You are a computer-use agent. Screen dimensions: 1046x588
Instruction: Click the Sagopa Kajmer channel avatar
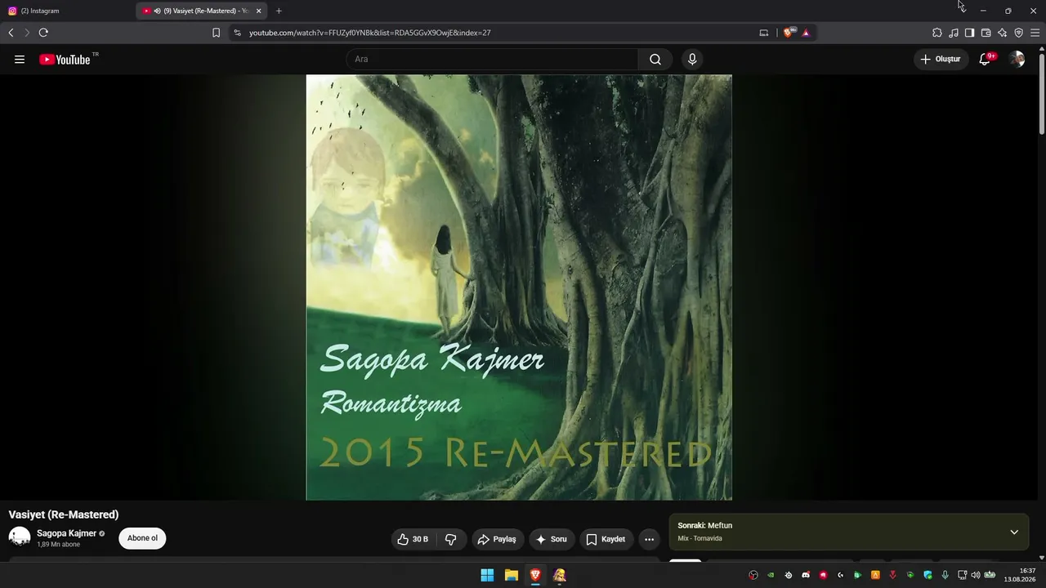(x=20, y=537)
